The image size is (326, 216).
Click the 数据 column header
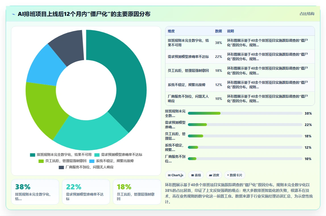[218, 31]
